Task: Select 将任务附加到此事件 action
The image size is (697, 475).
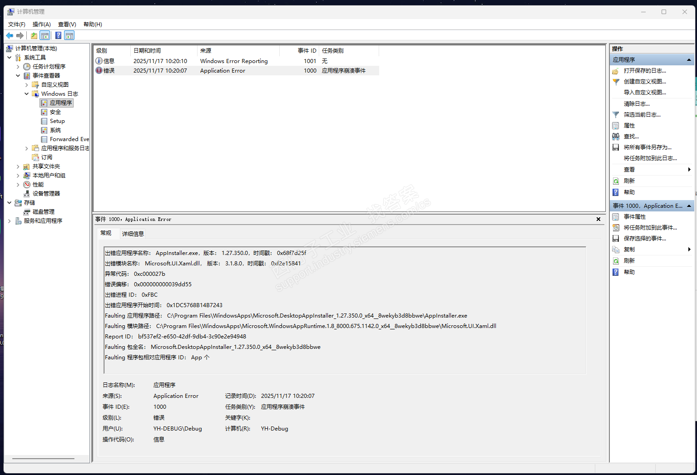Action: (x=650, y=228)
